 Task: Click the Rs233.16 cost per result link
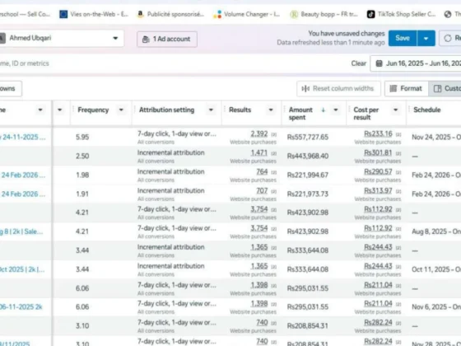pyautogui.click(x=378, y=133)
